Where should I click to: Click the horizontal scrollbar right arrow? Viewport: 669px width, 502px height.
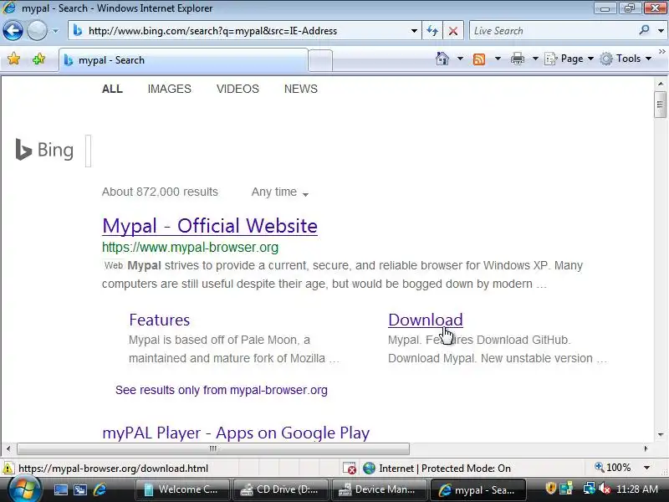click(646, 448)
